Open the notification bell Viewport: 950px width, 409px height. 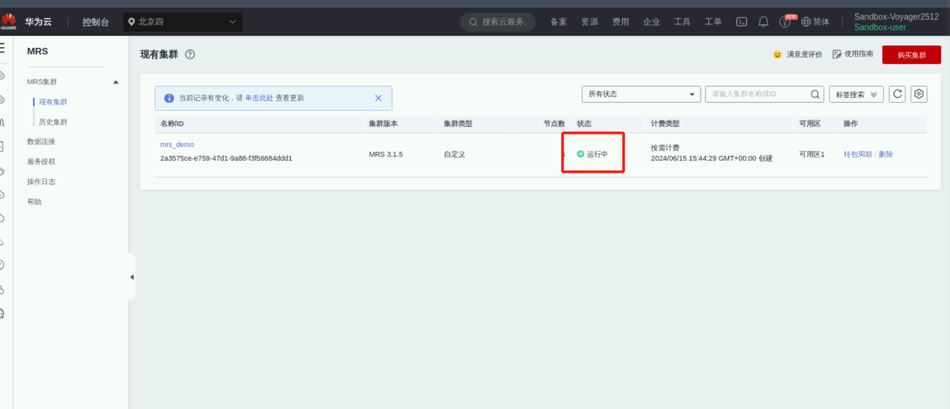[x=763, y=22]
